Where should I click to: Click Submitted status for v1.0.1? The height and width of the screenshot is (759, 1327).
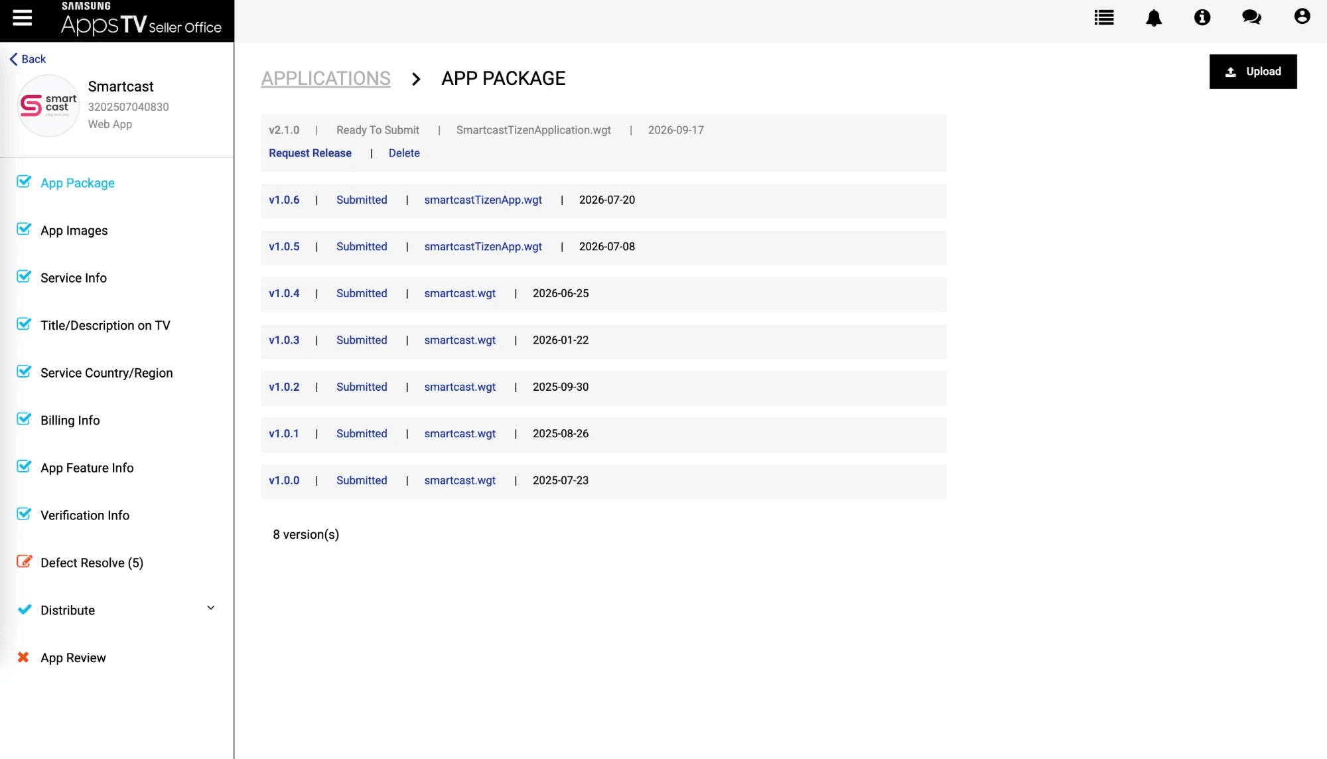point(362,434)
